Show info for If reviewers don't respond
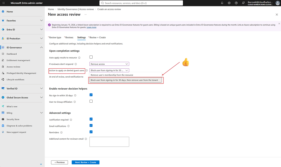Screen dimensions: 281x167 [76, 64]
